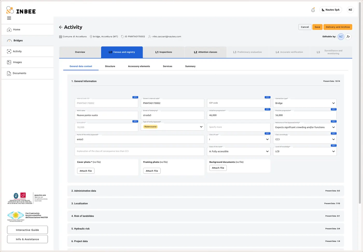This screenshot has height=252, width=363.
Task: Go back with the arrow beside Activity
Action: 61,27
